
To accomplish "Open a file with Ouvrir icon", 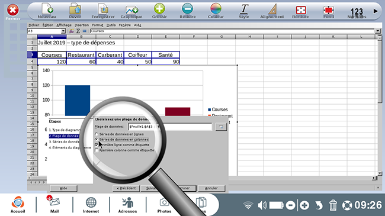I will (x=75, y=11).
